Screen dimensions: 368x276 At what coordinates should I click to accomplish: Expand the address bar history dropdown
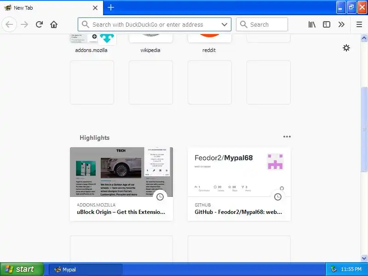pyautogui.click(x=224, y=24)
